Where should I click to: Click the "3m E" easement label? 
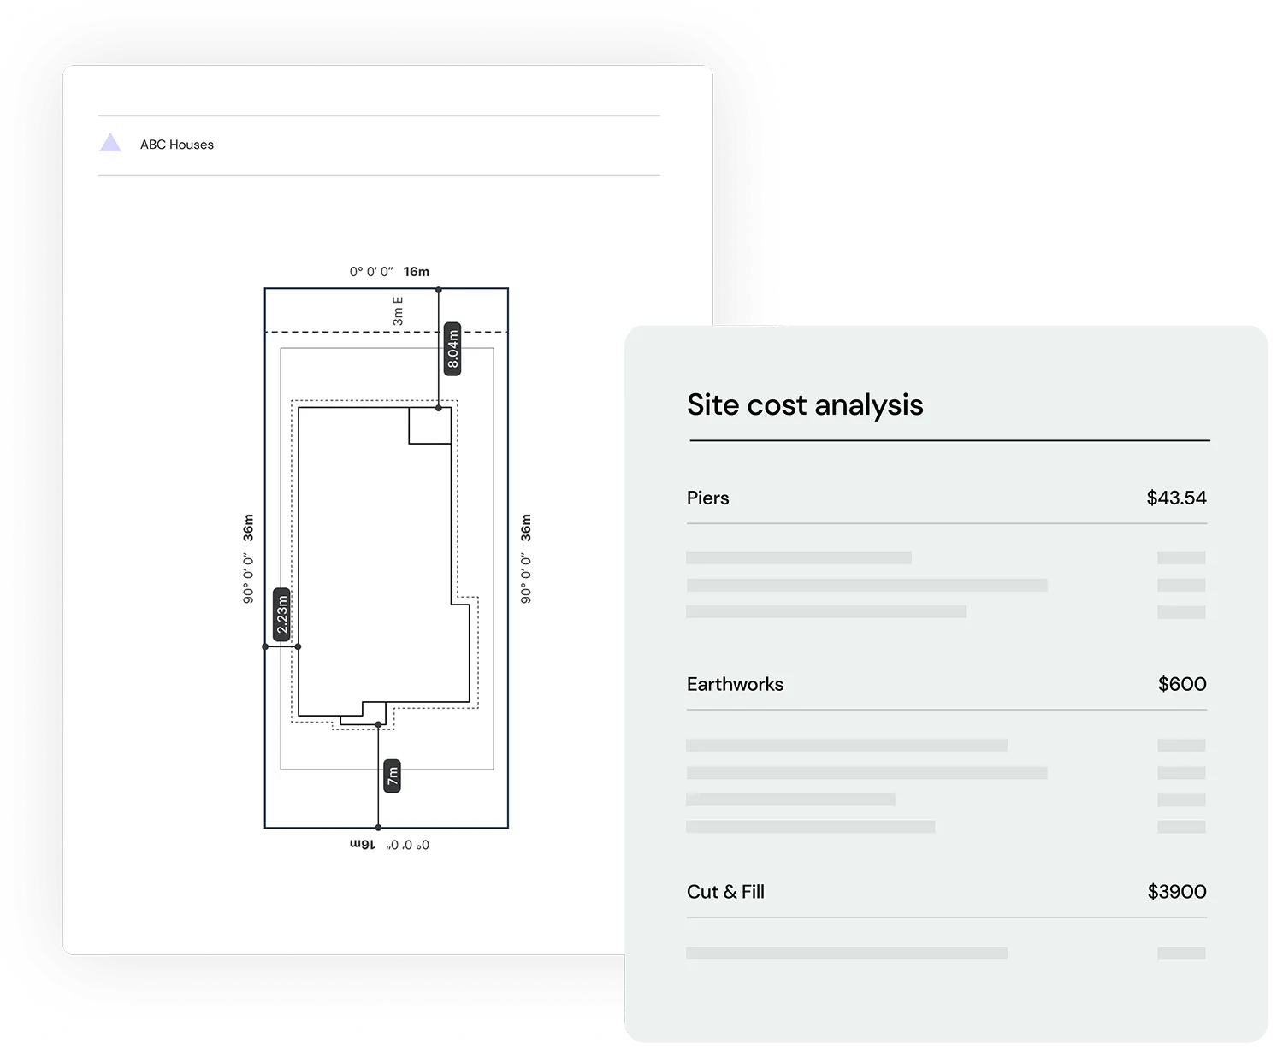[x=398, y=311]
